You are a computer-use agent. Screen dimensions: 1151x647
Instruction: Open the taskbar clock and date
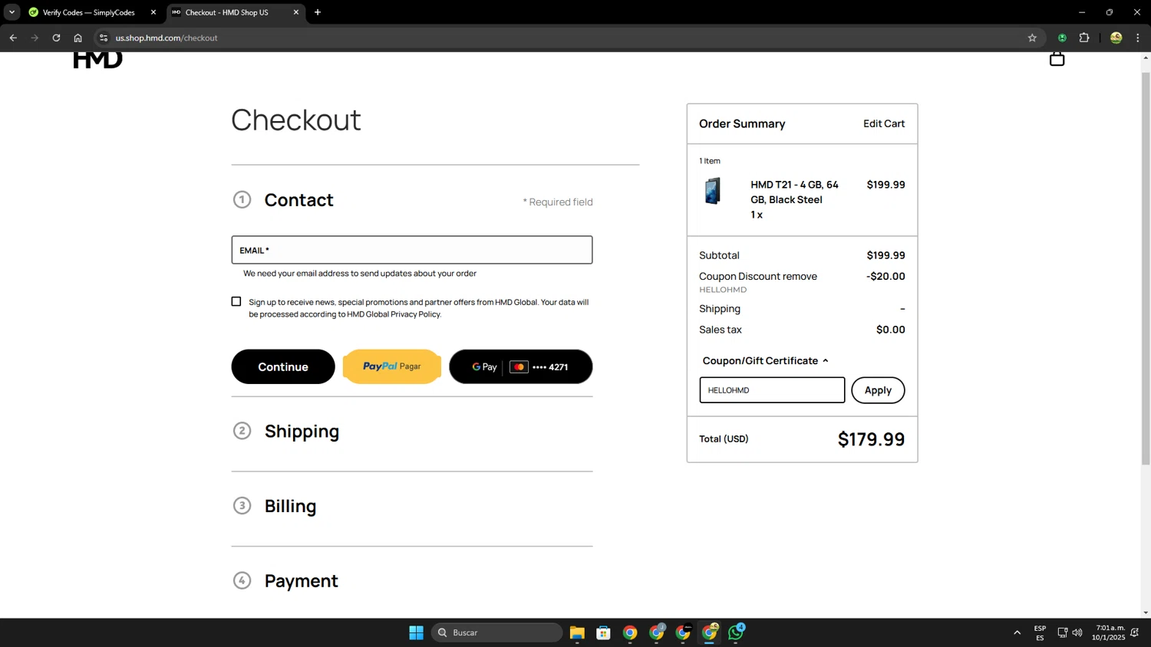pyautogui.click(x=1108, y=632)
